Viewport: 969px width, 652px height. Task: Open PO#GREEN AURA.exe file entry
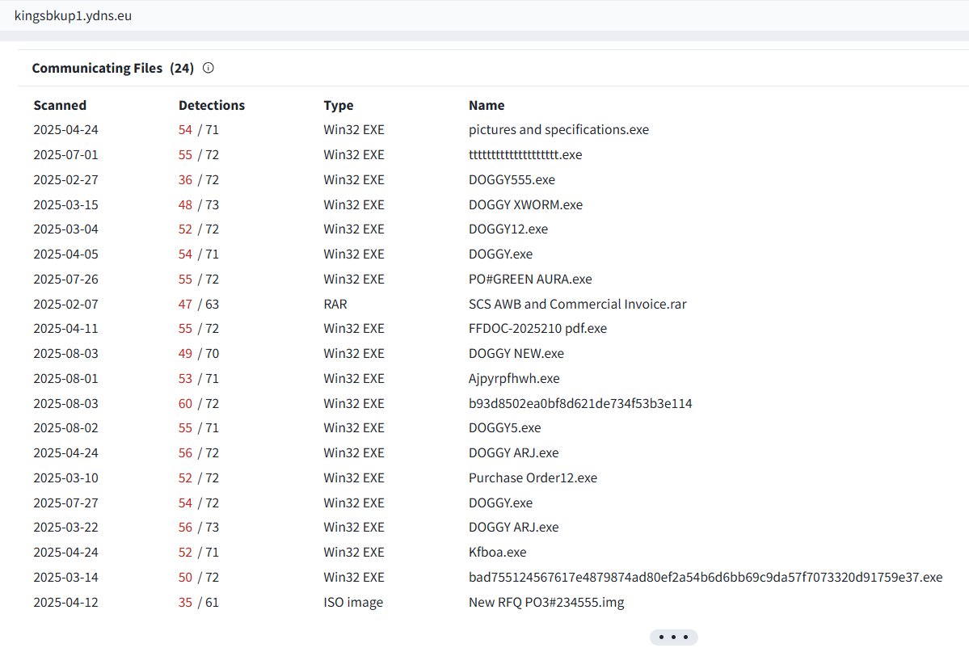point(530,279)
